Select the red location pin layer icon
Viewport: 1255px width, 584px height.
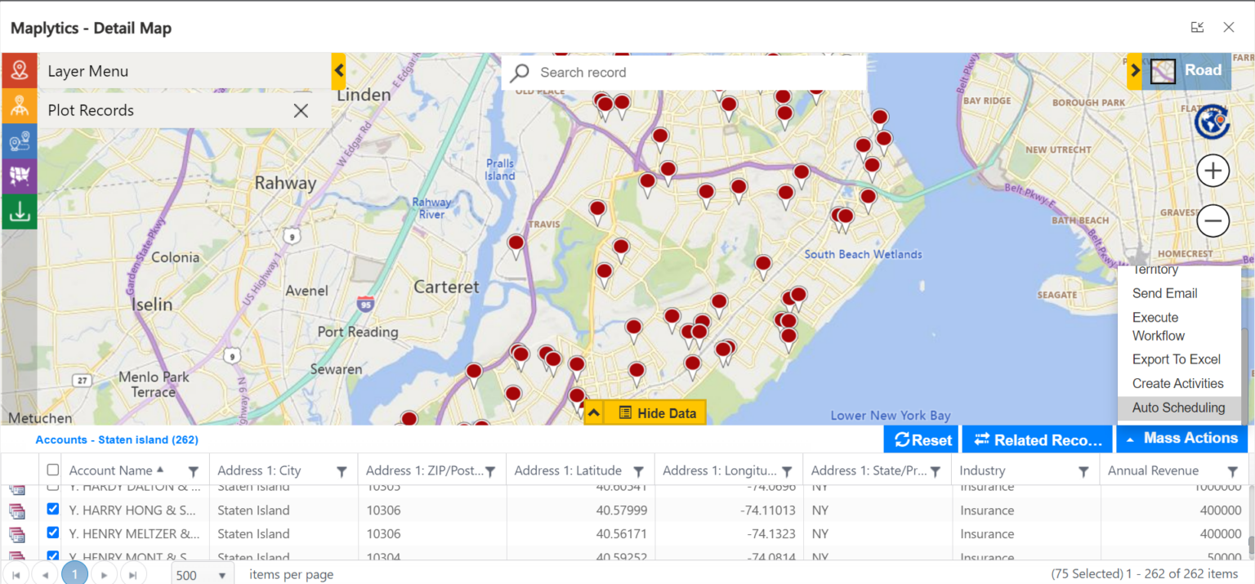[x=18, y=70]
